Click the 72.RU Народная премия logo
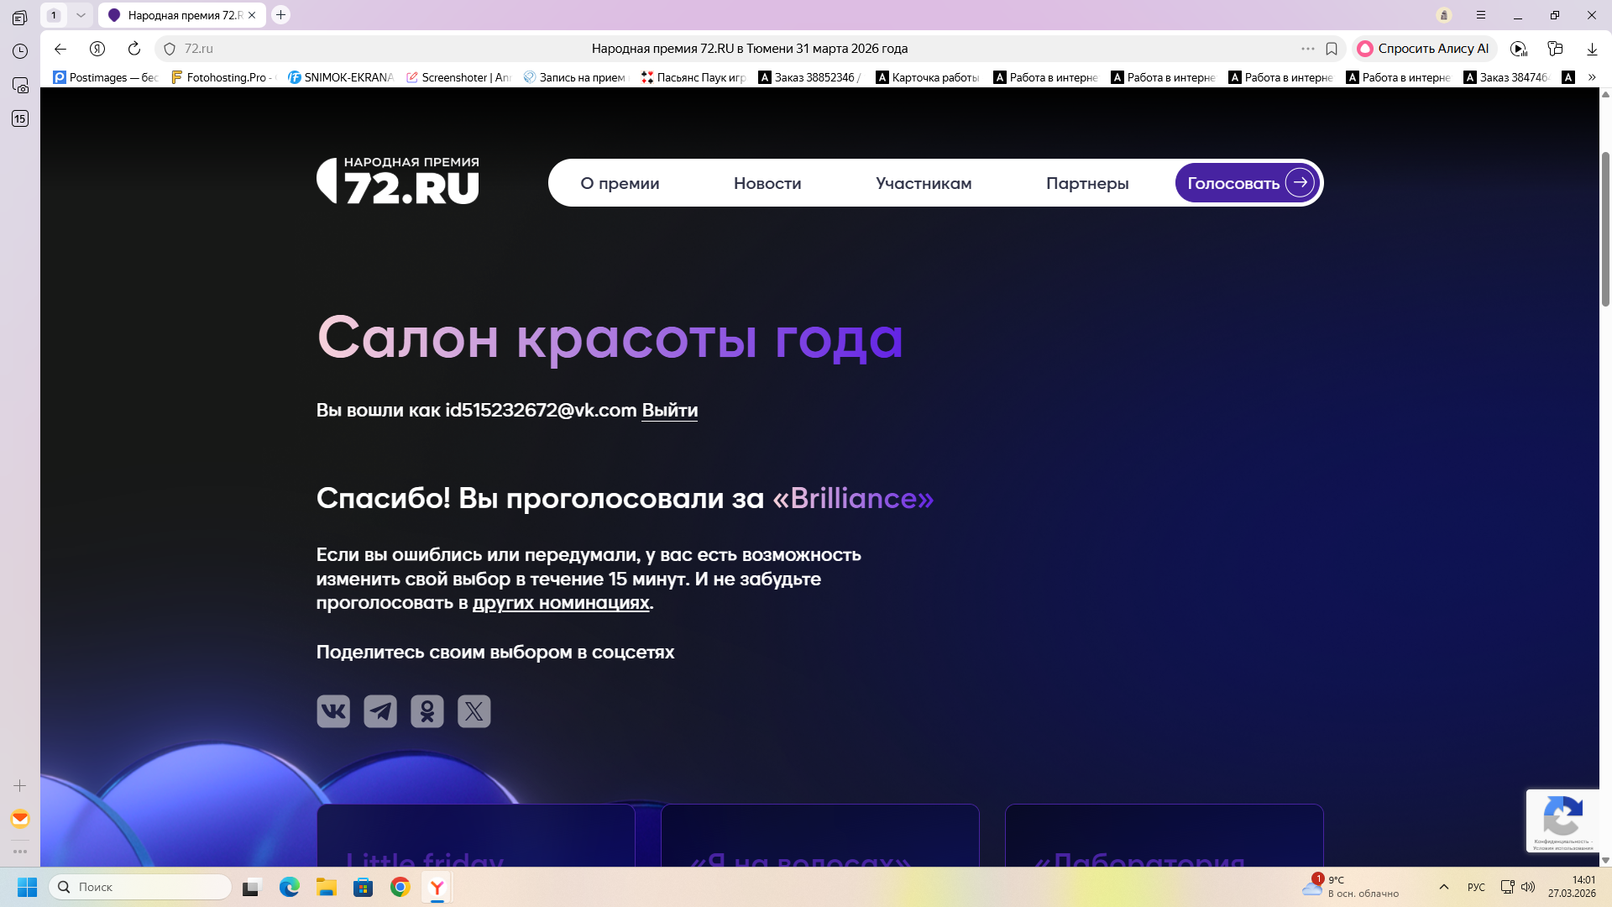The height and width of the screenshot is (907, 1612). pos(398,181)
